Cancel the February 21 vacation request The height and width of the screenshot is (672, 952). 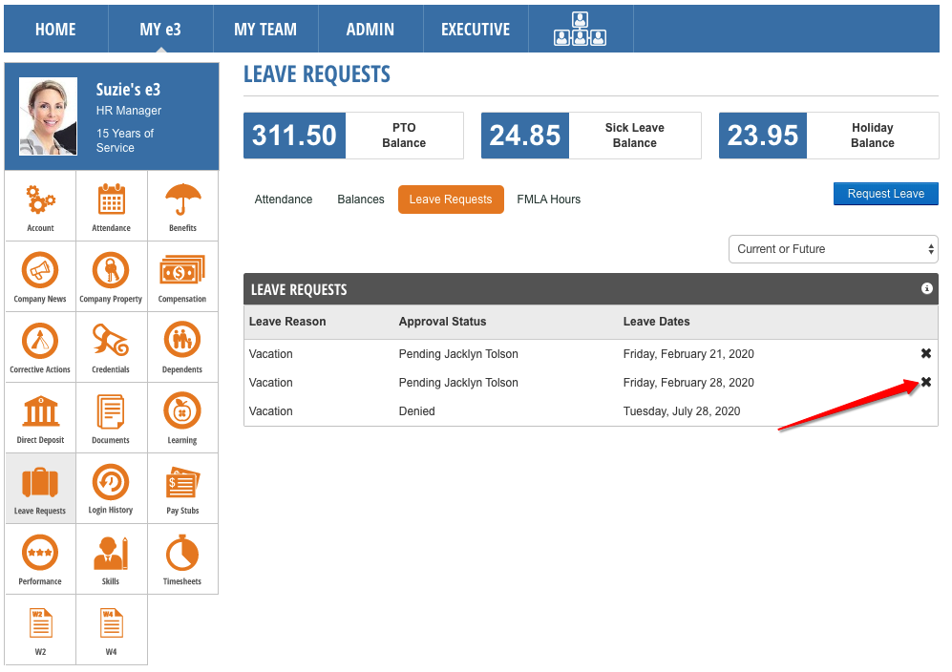coord(925,354)
